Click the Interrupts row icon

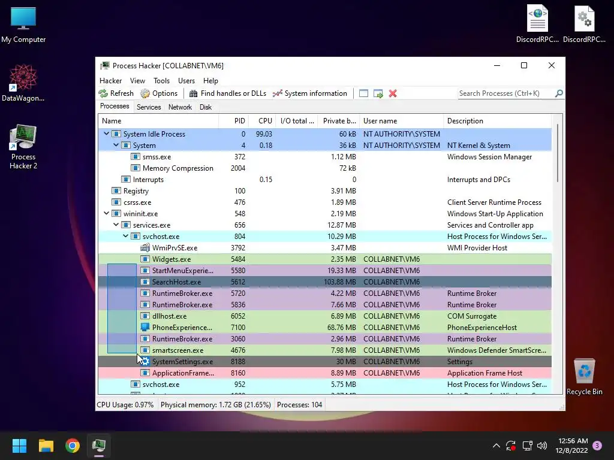(126, 179)
